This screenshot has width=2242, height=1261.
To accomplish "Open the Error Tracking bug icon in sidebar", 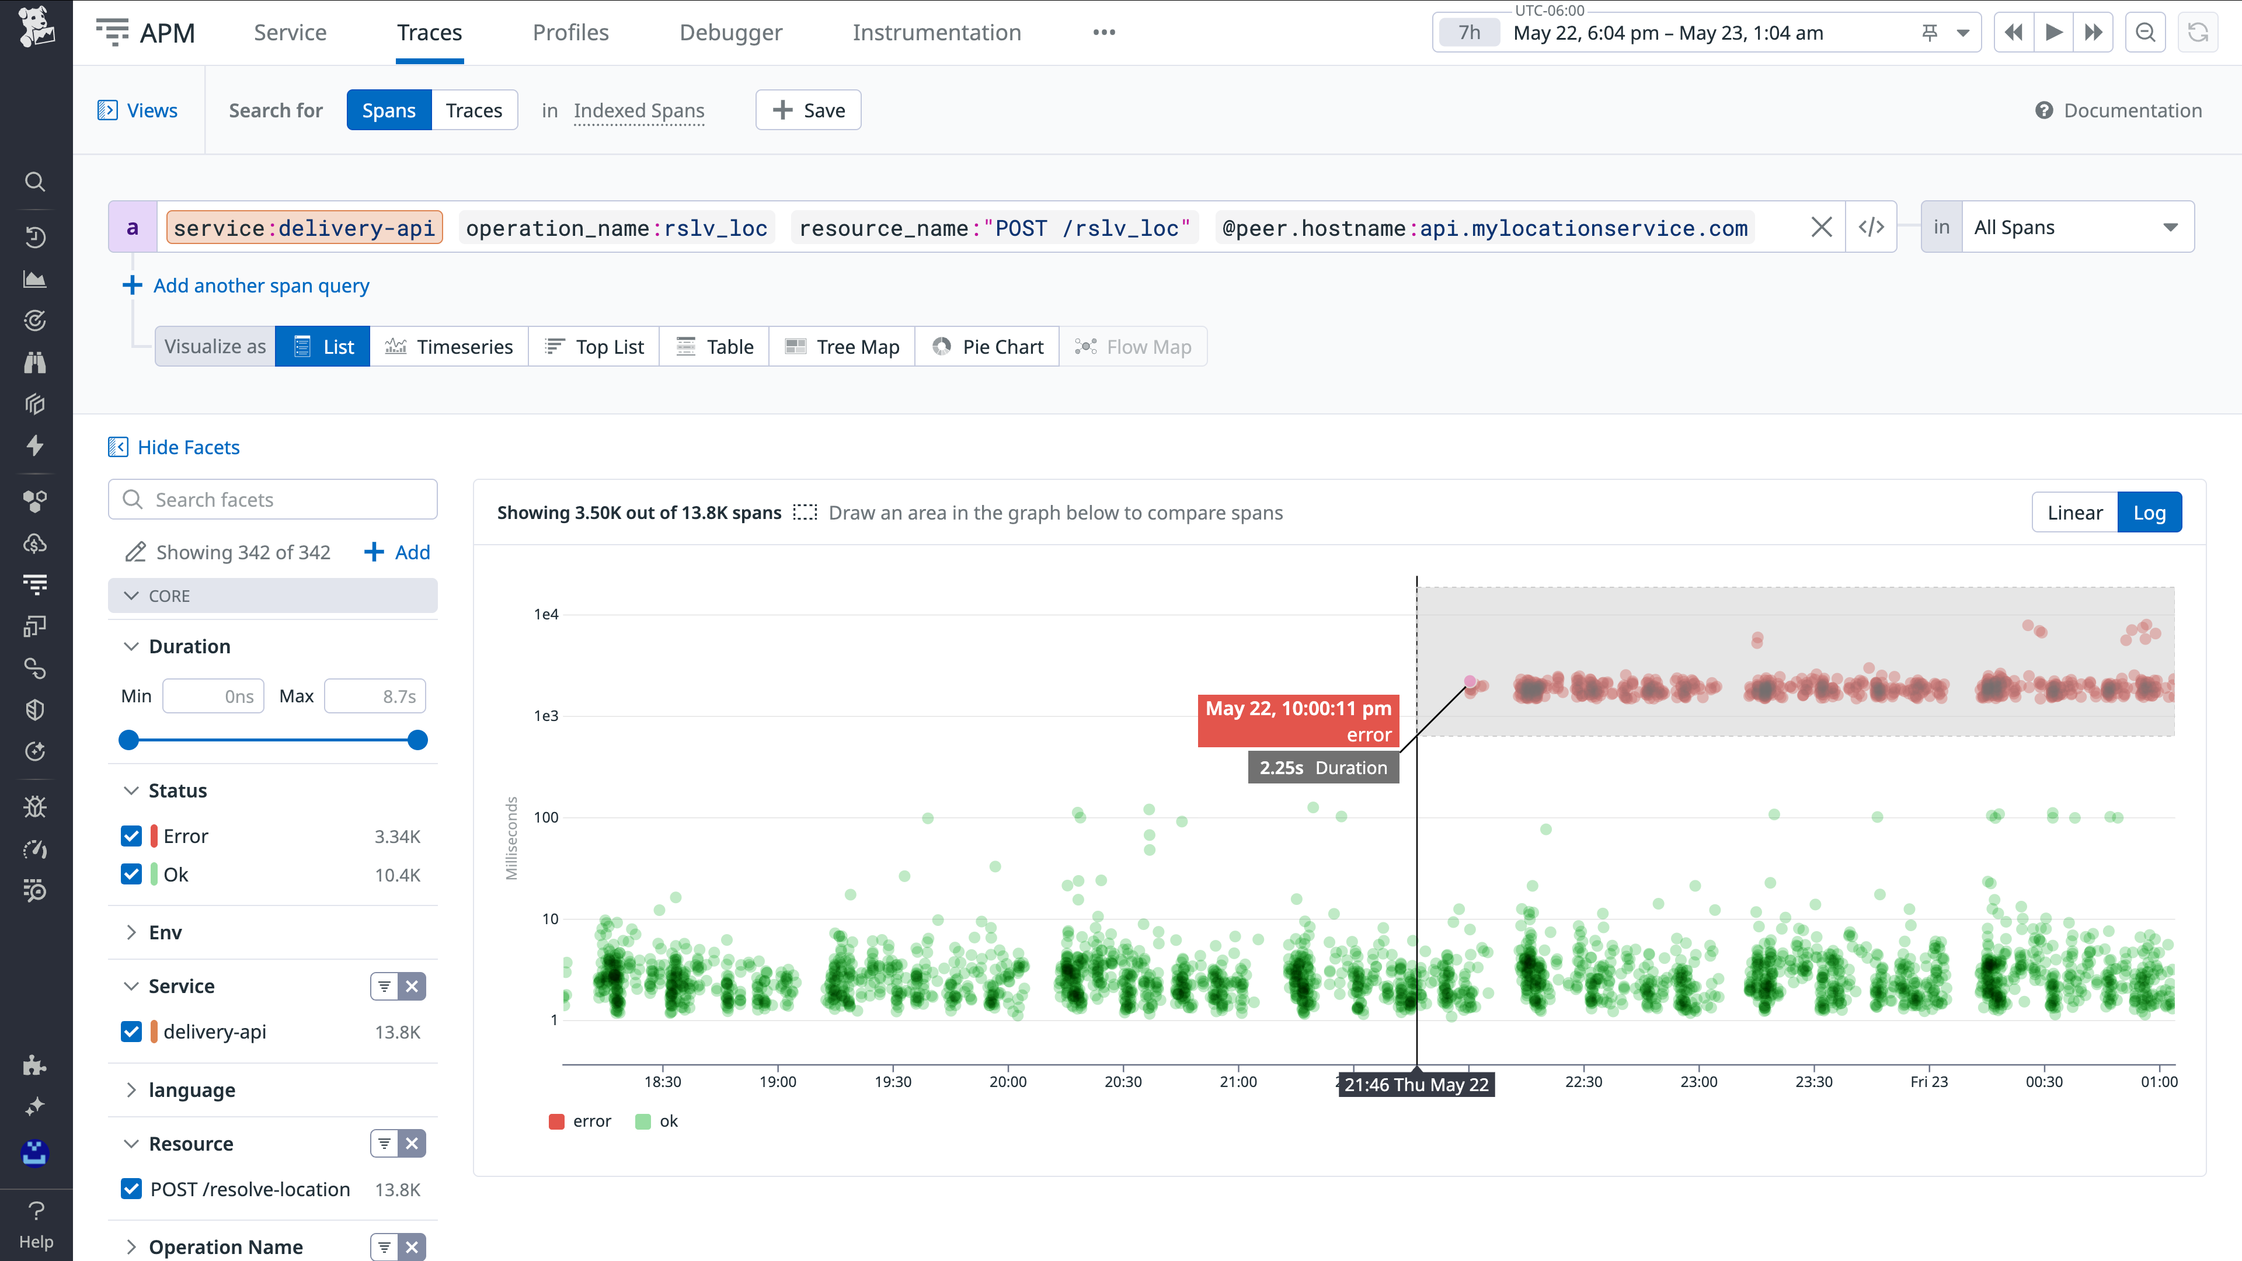I will (x=35, y=806).
